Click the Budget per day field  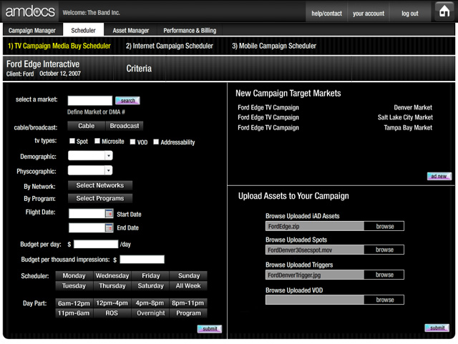[x=96, y=244]
